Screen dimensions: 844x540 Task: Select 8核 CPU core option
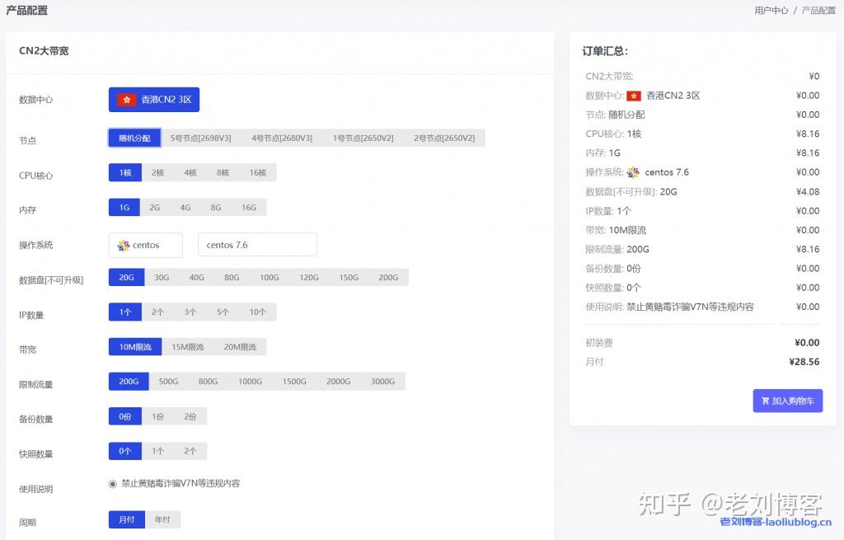point(223,173)
